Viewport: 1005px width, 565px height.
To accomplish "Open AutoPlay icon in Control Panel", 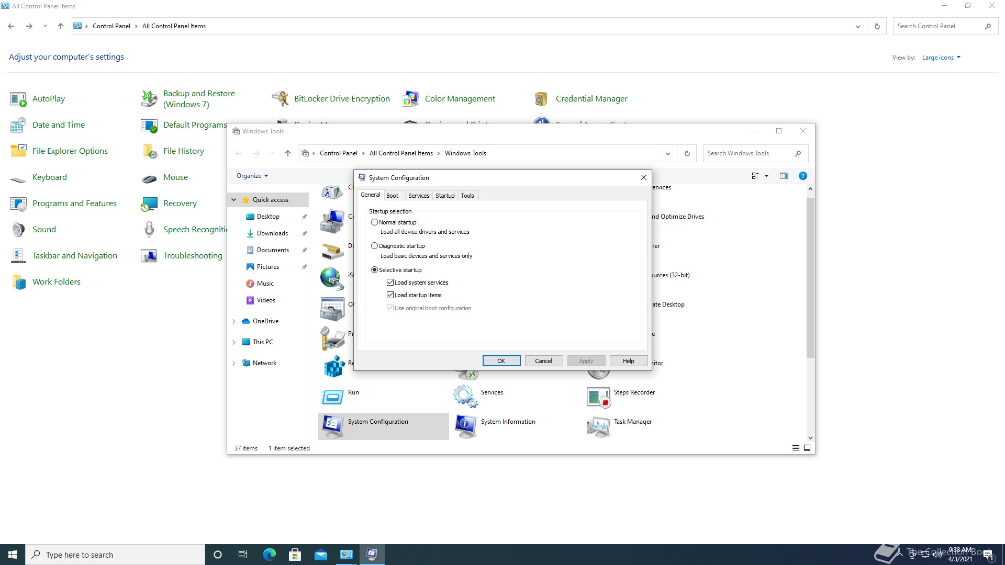I will click(18, 99).
